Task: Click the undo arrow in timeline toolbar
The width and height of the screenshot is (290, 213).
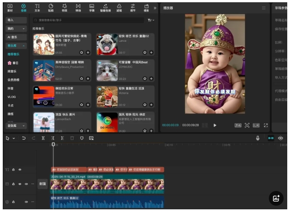Action: [x=24, y=138]
